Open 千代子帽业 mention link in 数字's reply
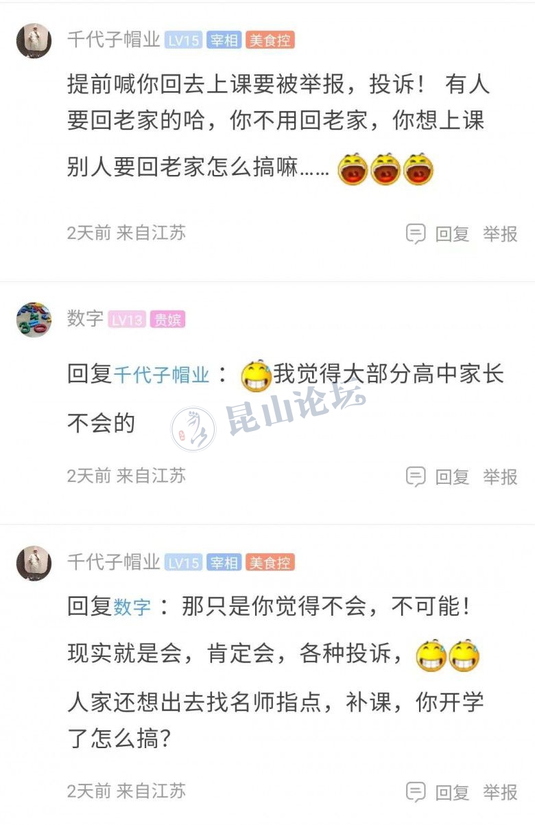535x825 pixels. coord(161,375)
